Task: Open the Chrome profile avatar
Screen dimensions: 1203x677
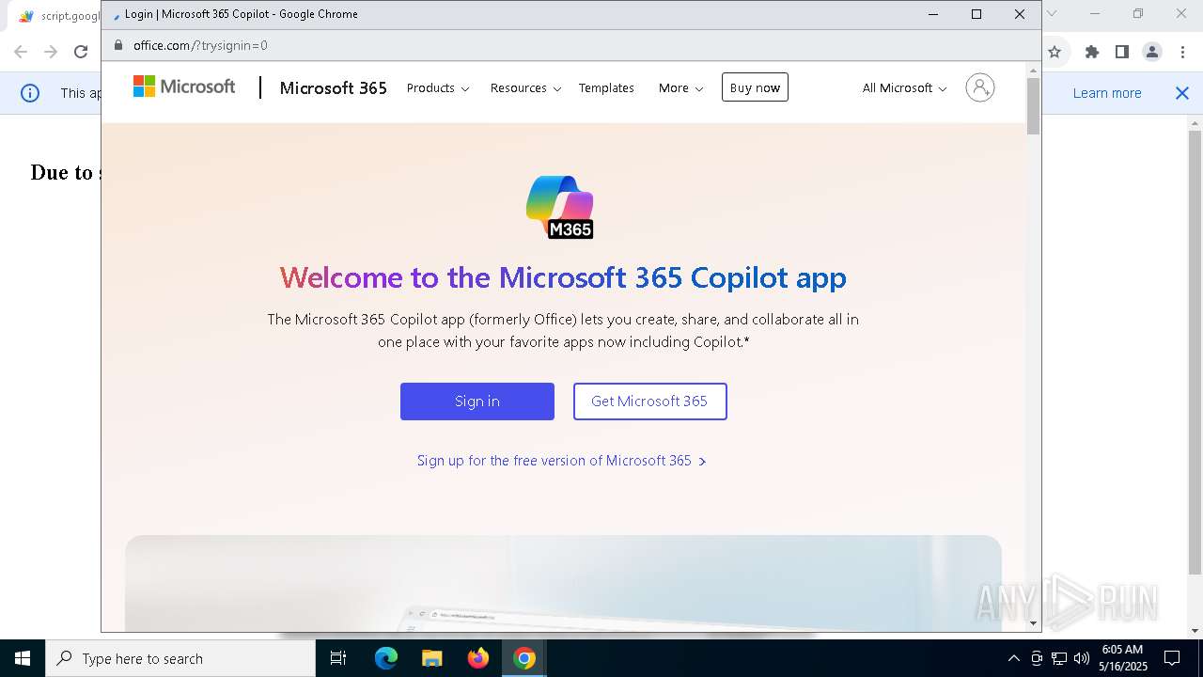Action: point(1152,52)
